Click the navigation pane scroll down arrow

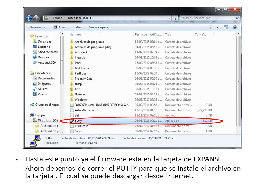point(63,132)
